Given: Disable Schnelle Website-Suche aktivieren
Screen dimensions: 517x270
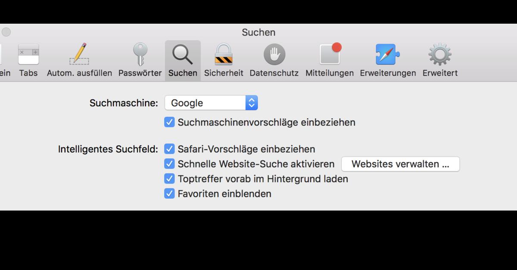Looking at the screenshot, I should 169,164.
